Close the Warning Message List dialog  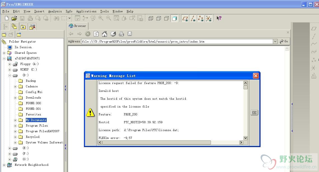tap(256, 76)
